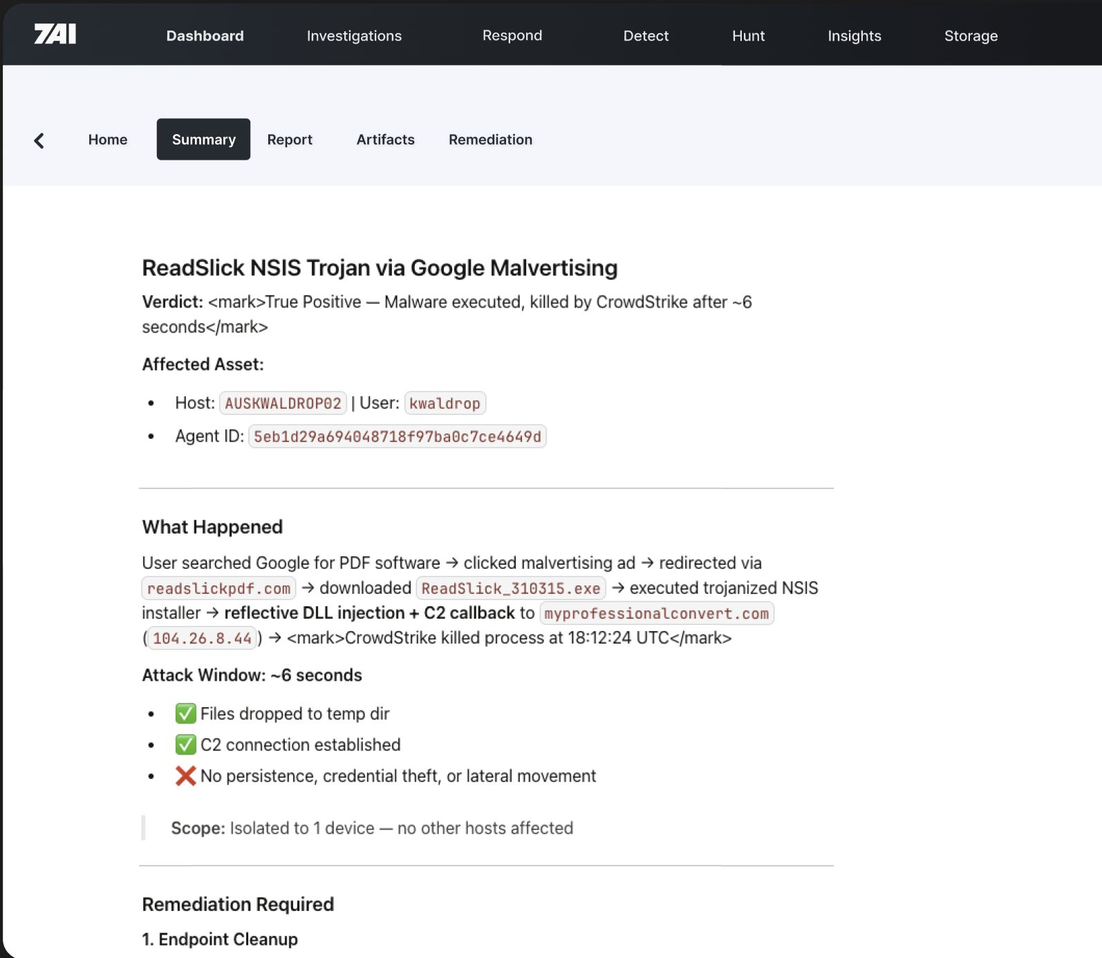Click host name AUSKWALDROP02
This screenshot has height=958, width=1102.
[283, 403]
